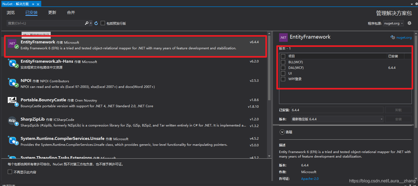
Task: Toggle include prerelease checkbox
Action: (x=103, y=23)
